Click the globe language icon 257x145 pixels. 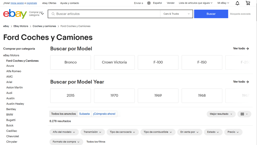[149, 3]
